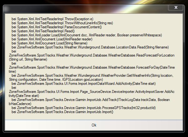The image size is (188, 137).
Task: Select the WeatherDatabase.ForecastForDay text line
Action: [x=92, y=67]
